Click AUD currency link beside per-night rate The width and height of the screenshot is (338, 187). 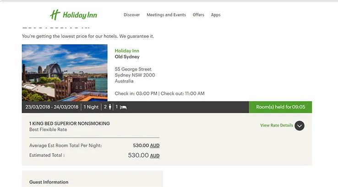point(155,146)
